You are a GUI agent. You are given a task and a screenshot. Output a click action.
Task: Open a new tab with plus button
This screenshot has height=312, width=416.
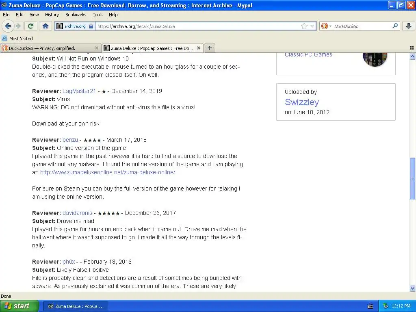pos(210,48)
